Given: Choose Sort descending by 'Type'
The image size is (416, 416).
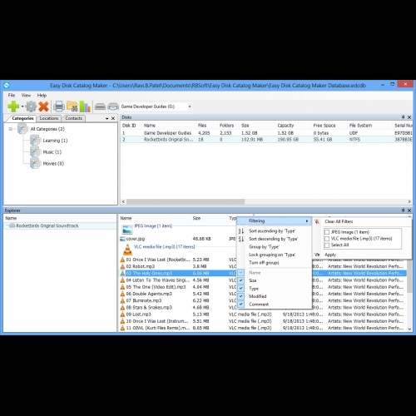Looking at the screenshot, I should click(273, 239).
